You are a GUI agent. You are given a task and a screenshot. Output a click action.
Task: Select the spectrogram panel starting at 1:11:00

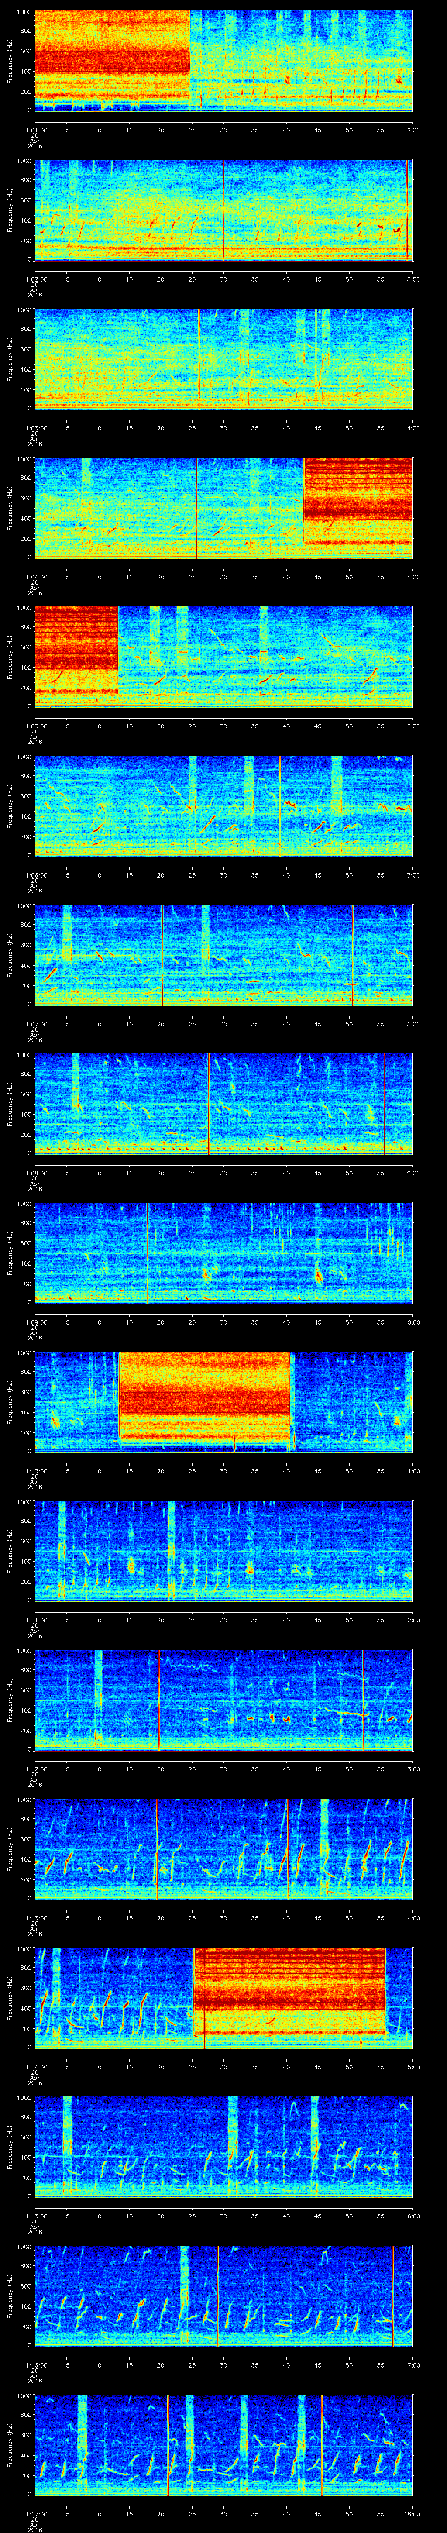tap(223, 1551)
